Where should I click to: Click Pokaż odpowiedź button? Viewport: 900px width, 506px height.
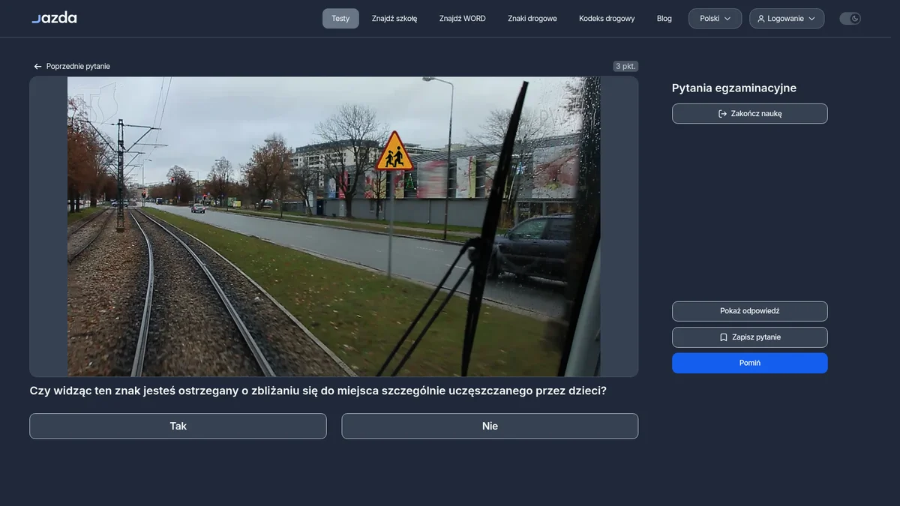pos(750,311)
